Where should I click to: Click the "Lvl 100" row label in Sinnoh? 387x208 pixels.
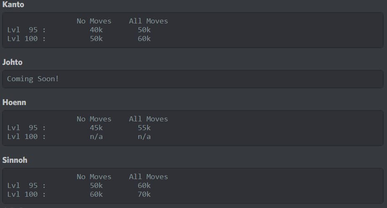pos(24,194)
